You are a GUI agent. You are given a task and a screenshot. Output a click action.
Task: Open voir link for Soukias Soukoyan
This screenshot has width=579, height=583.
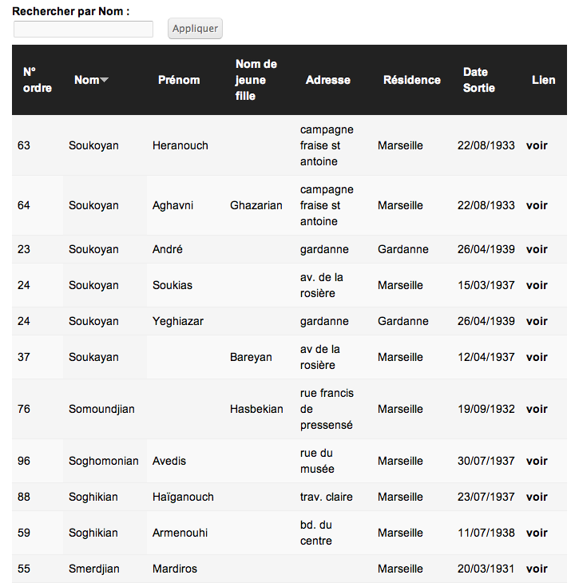[x=537, y=285]
